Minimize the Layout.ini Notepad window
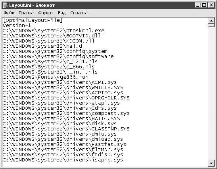 (x=198, y=5)
